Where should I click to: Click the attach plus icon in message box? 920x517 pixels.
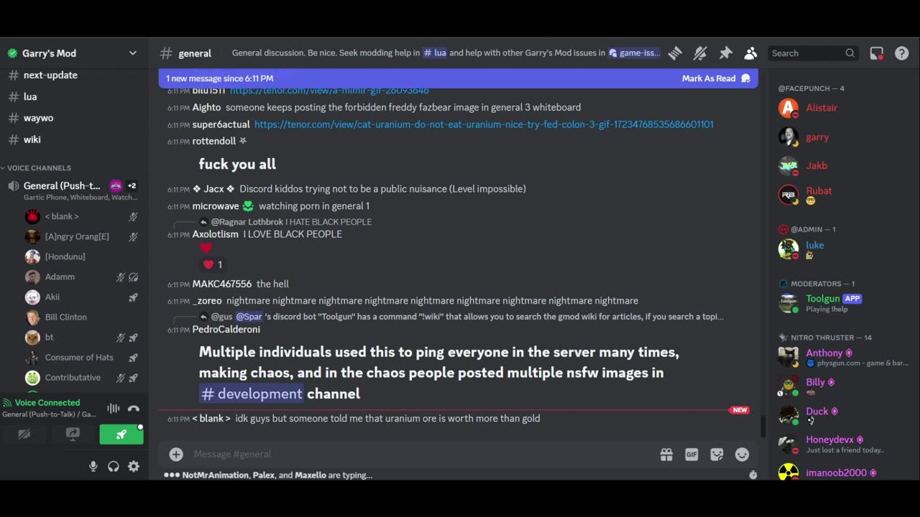click(176, 454)
